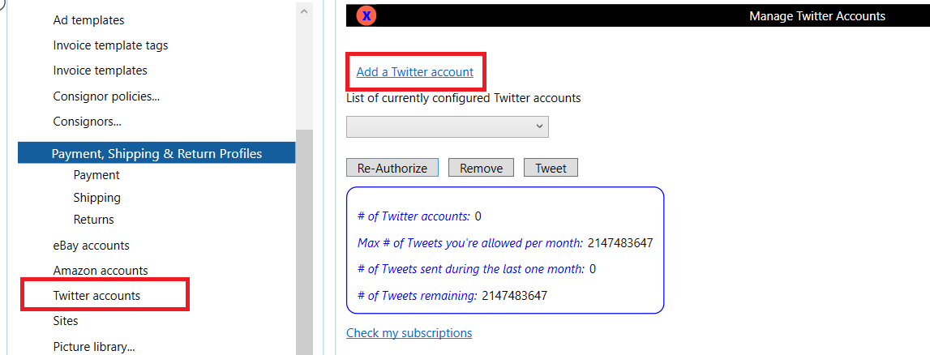The width and height of the screenshot is (930, 355).
Task: Click 'List of currently configured Twitter accounts' text
Action: tap(464, 98)
